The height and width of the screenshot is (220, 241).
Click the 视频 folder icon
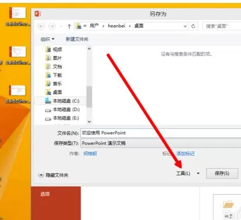pos(48,50)
